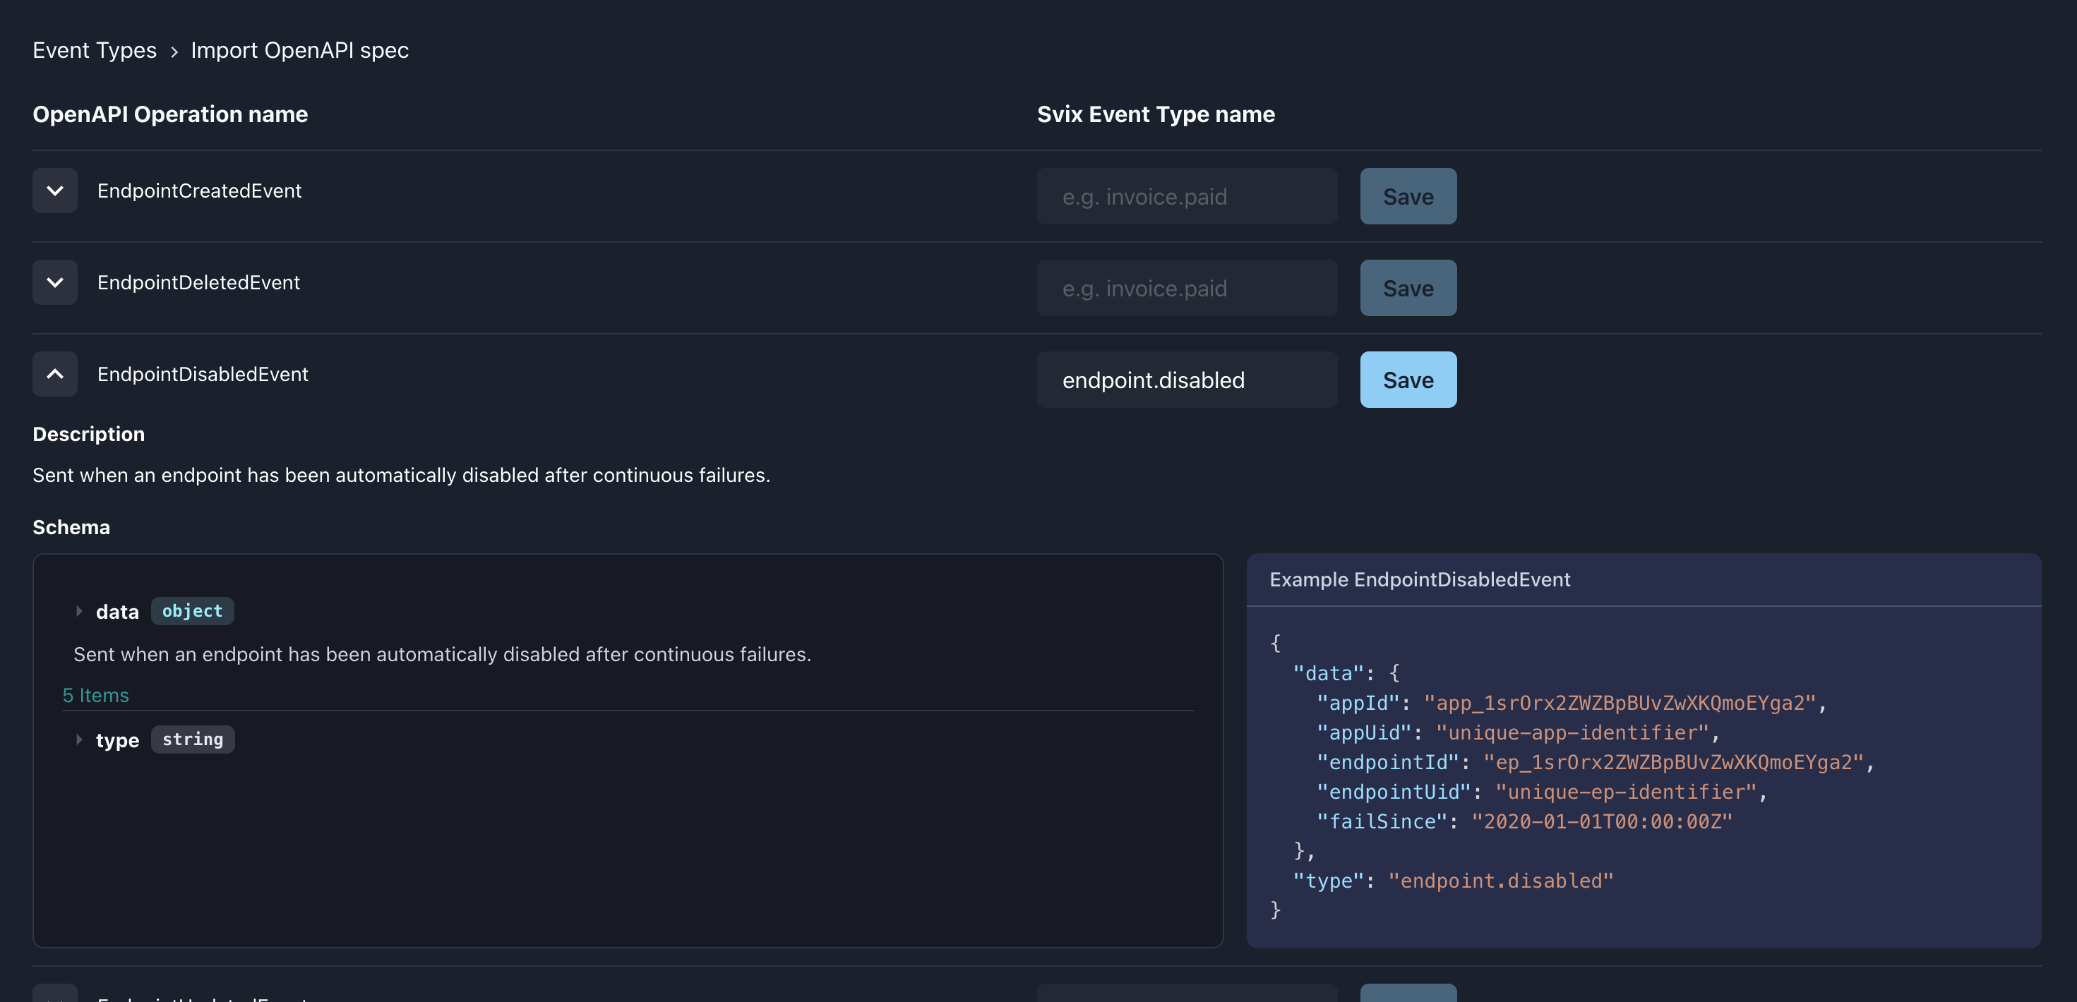The image size is (2077, 1002).
Task: Click the "endpoint.disabled" type value in example
Action: tap(1500, 881)
